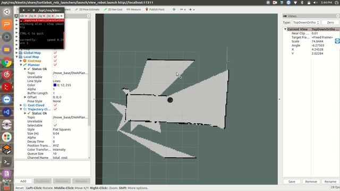340x191 pixels.
Task: Open Visual Studio Code from the dock
Action: click(7, 112)
